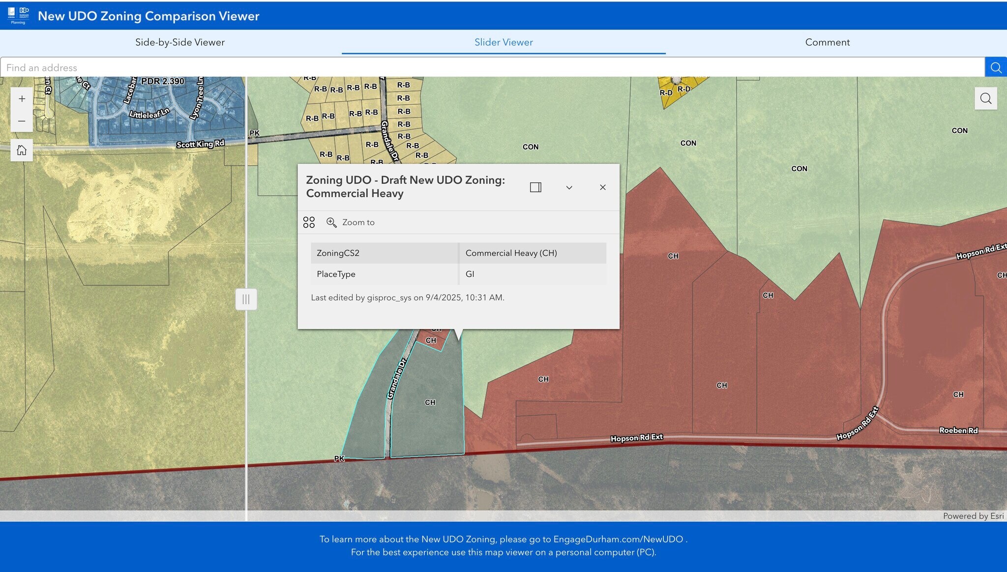This screenshot has height=572, width=1007.
Task: Click the Powered by Esri attribution
Action: (973, 516)
